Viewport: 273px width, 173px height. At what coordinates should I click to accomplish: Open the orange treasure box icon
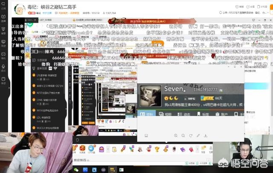click(x=82, y=149)
